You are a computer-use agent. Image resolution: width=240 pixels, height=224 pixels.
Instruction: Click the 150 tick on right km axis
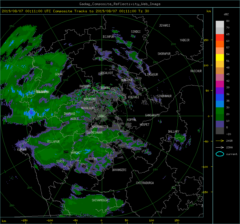(x=206, y=40)
